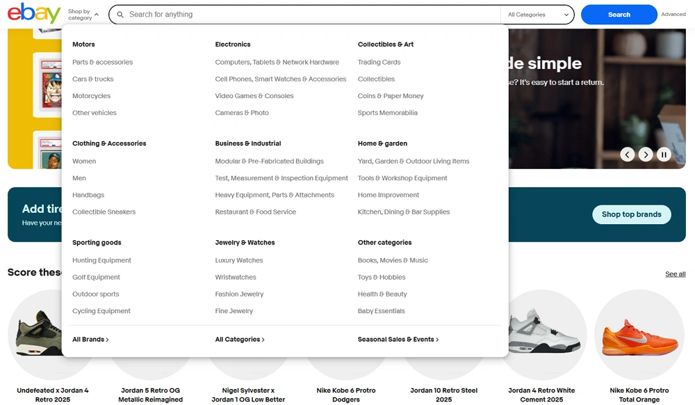The height and width of the screenshot is (405, 695).
Task: Click the eBay logo
Action: 34,13
